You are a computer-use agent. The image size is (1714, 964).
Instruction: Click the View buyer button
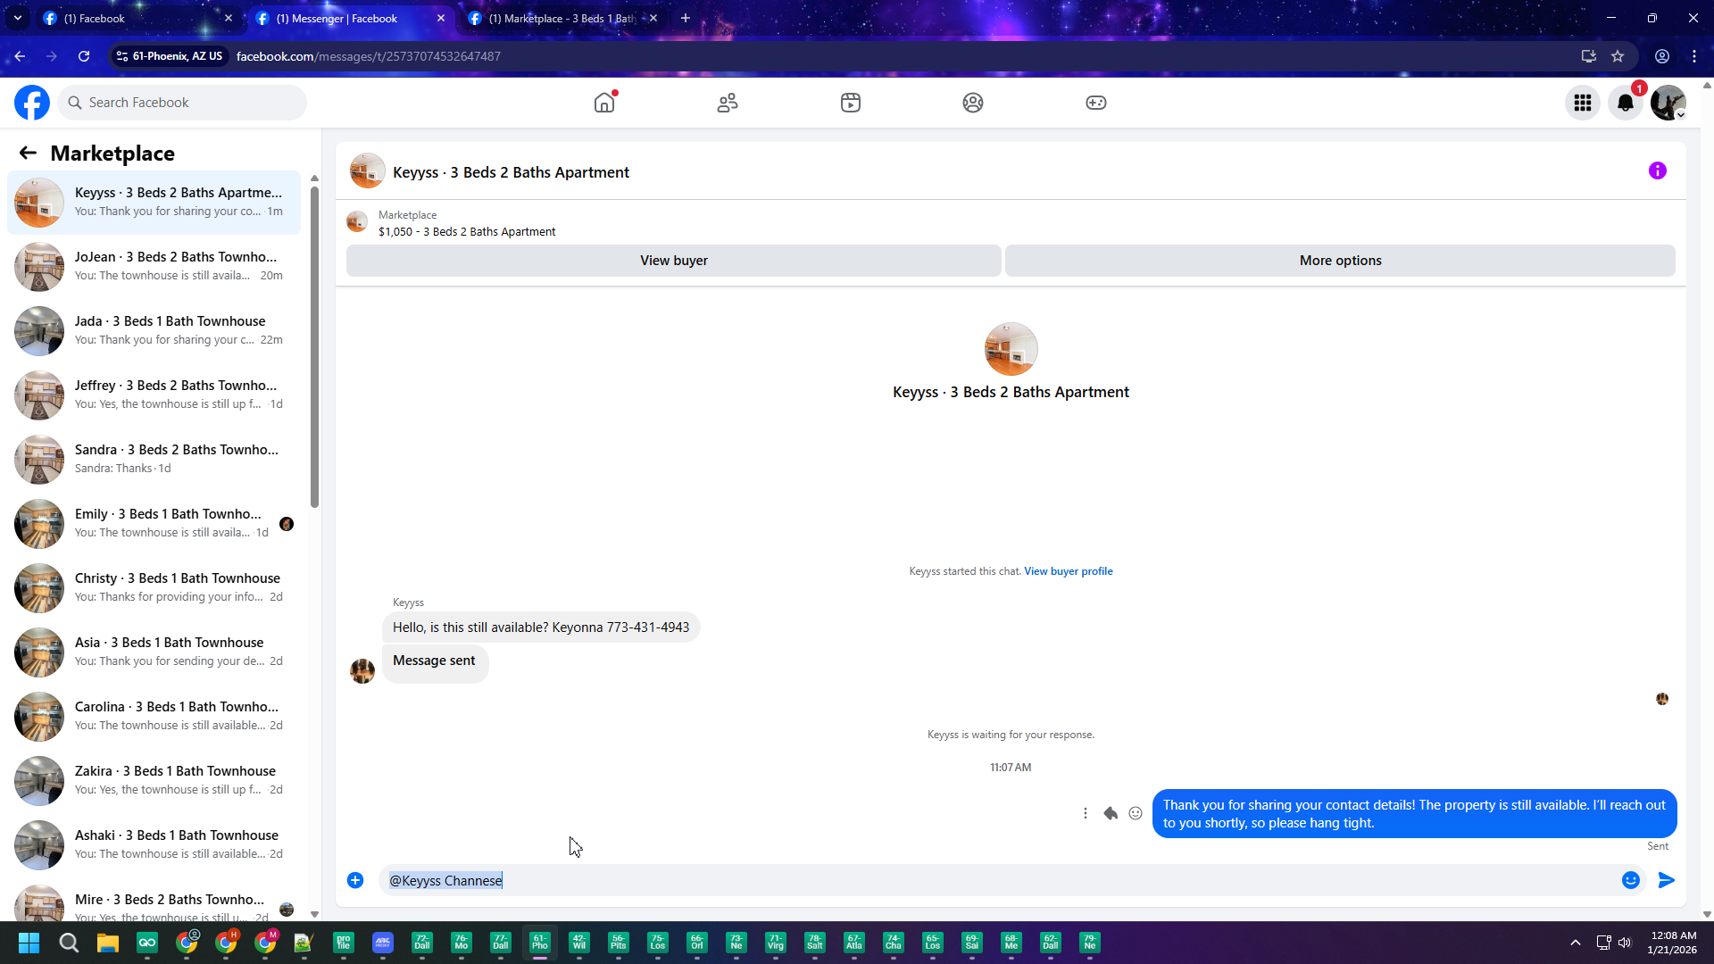[674, 261]
